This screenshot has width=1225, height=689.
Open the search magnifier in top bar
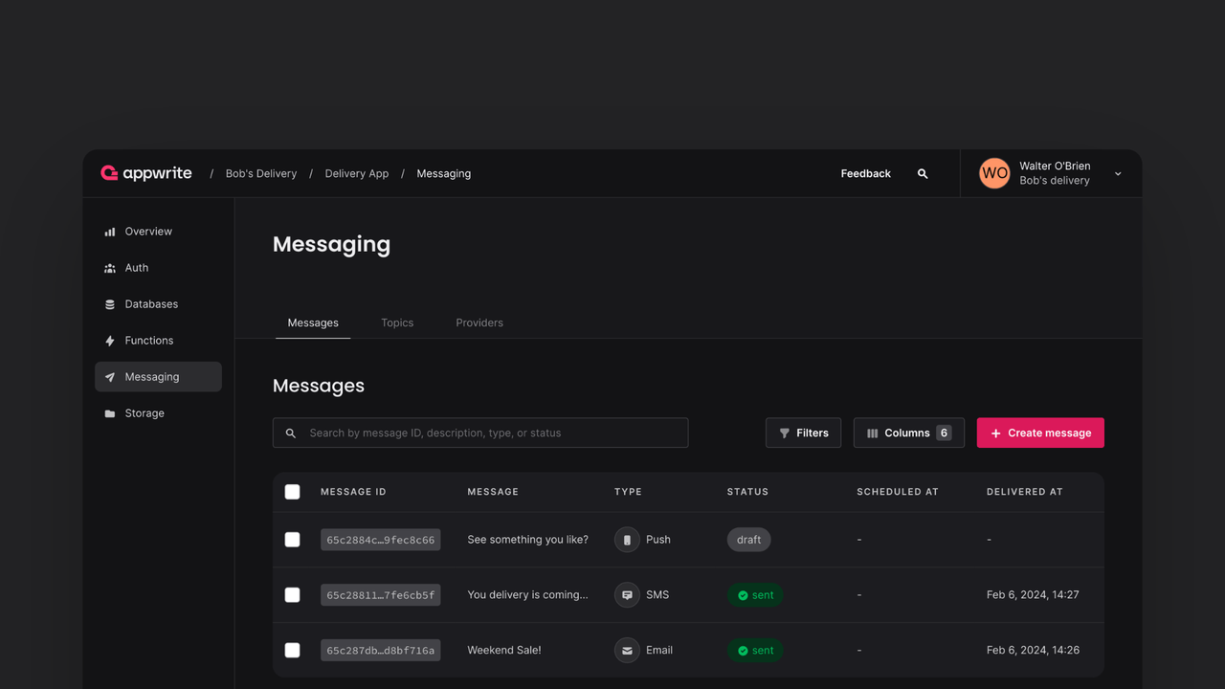pyautogui.click(x=923, y=173)
